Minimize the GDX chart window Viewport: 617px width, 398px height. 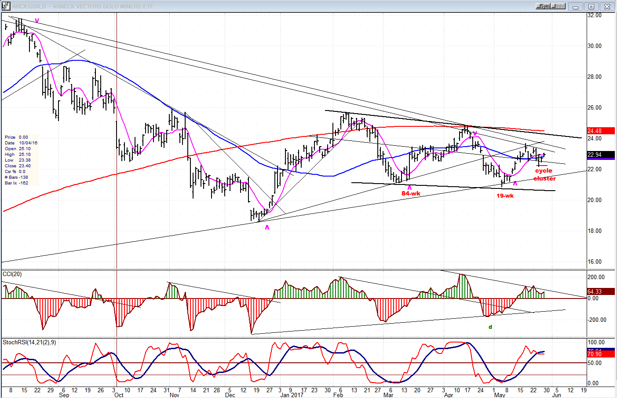point(575,6)
